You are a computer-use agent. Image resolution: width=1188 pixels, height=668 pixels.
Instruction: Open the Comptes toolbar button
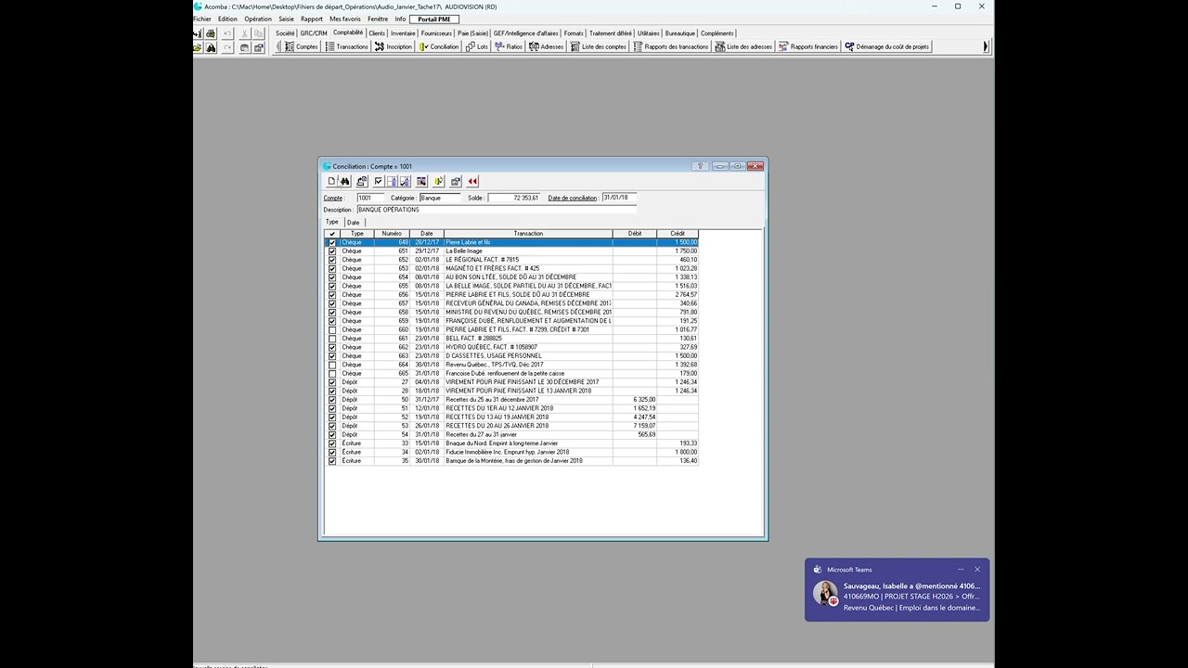[x=301, y=46]
